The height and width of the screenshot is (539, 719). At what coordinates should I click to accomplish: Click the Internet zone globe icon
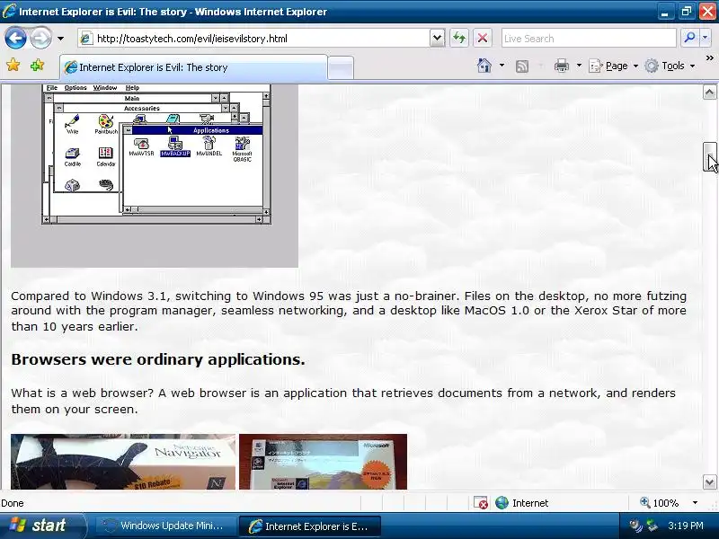pos(502,503)
